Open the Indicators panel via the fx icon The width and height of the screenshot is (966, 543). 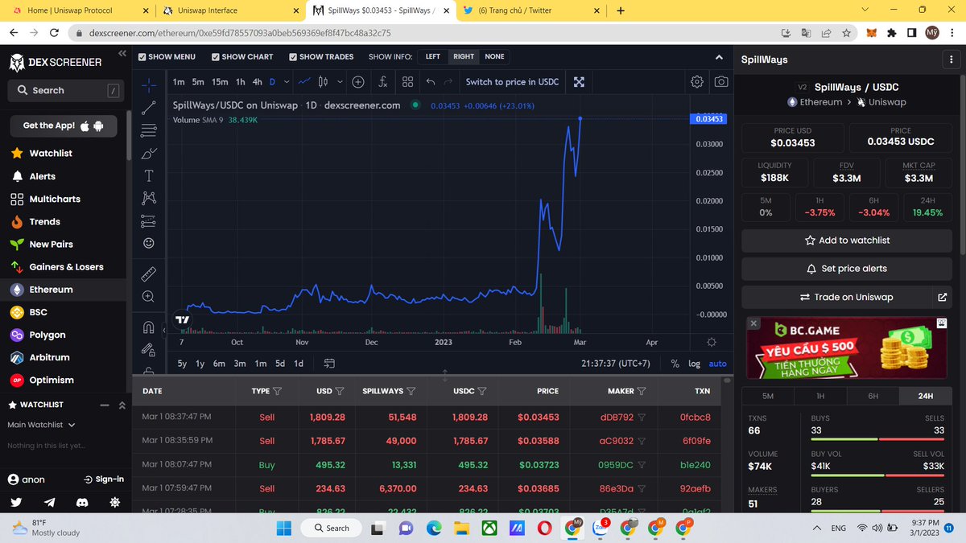coord(383,81)
